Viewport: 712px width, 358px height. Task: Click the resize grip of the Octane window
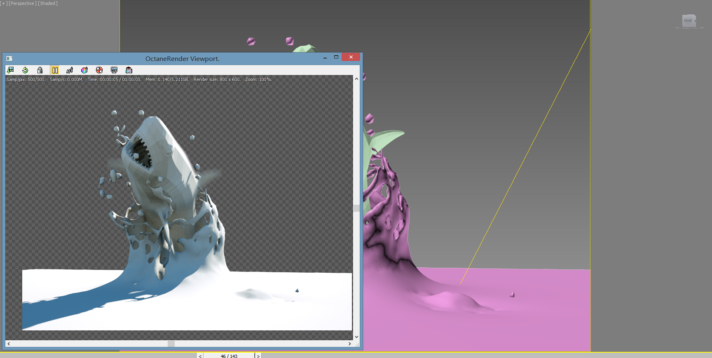click(x=357, y=344)
